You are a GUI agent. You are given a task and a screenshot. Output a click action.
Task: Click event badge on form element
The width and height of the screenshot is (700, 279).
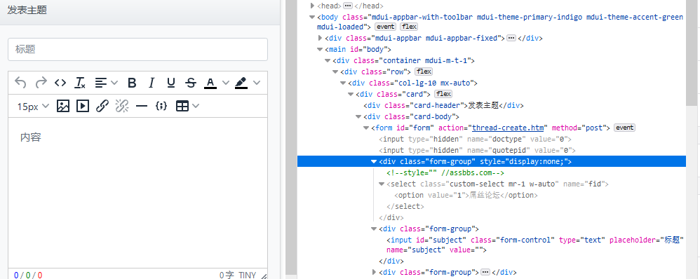pyautogui.click(x=624, y=128)
